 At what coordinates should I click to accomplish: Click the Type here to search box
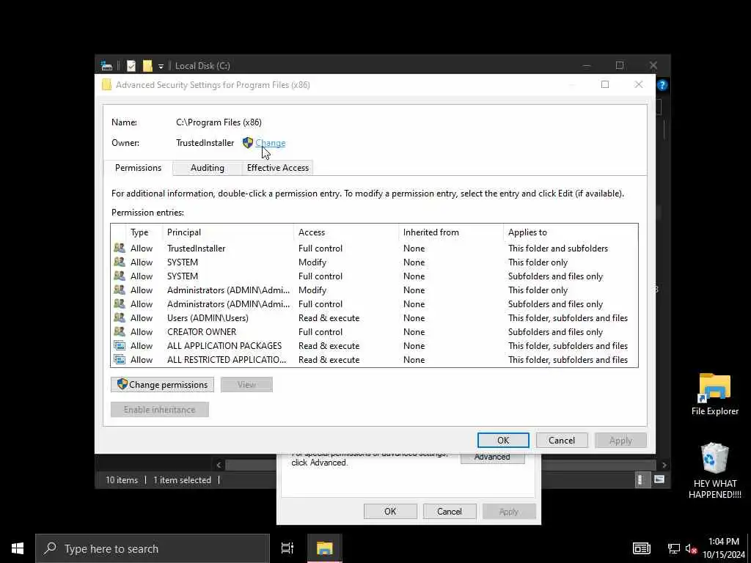(153, 548)
